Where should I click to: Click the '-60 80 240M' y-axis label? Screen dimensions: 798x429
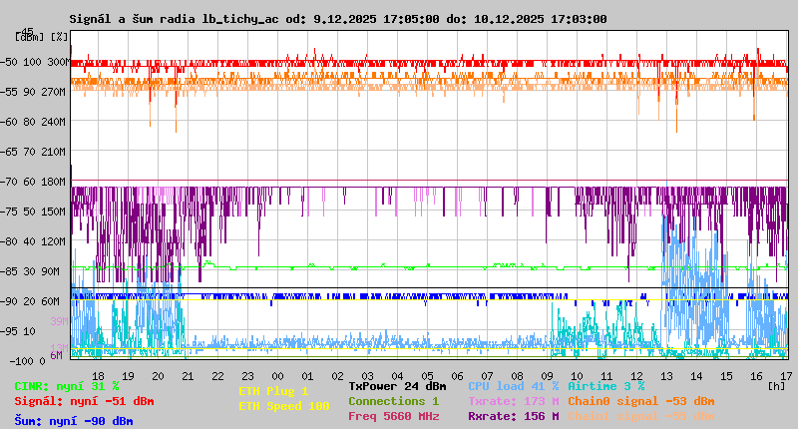coord(33,122)
